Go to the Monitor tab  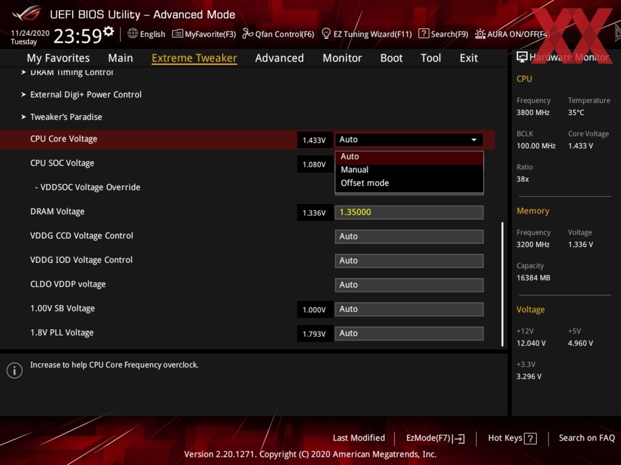[x=342, y=58]
